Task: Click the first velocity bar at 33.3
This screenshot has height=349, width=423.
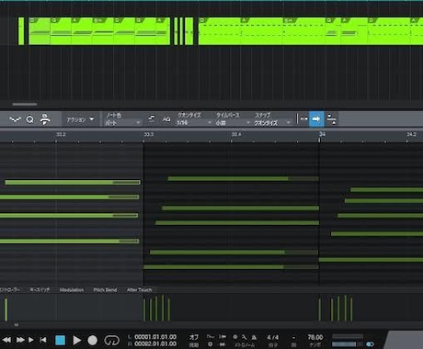Action: 144,310
